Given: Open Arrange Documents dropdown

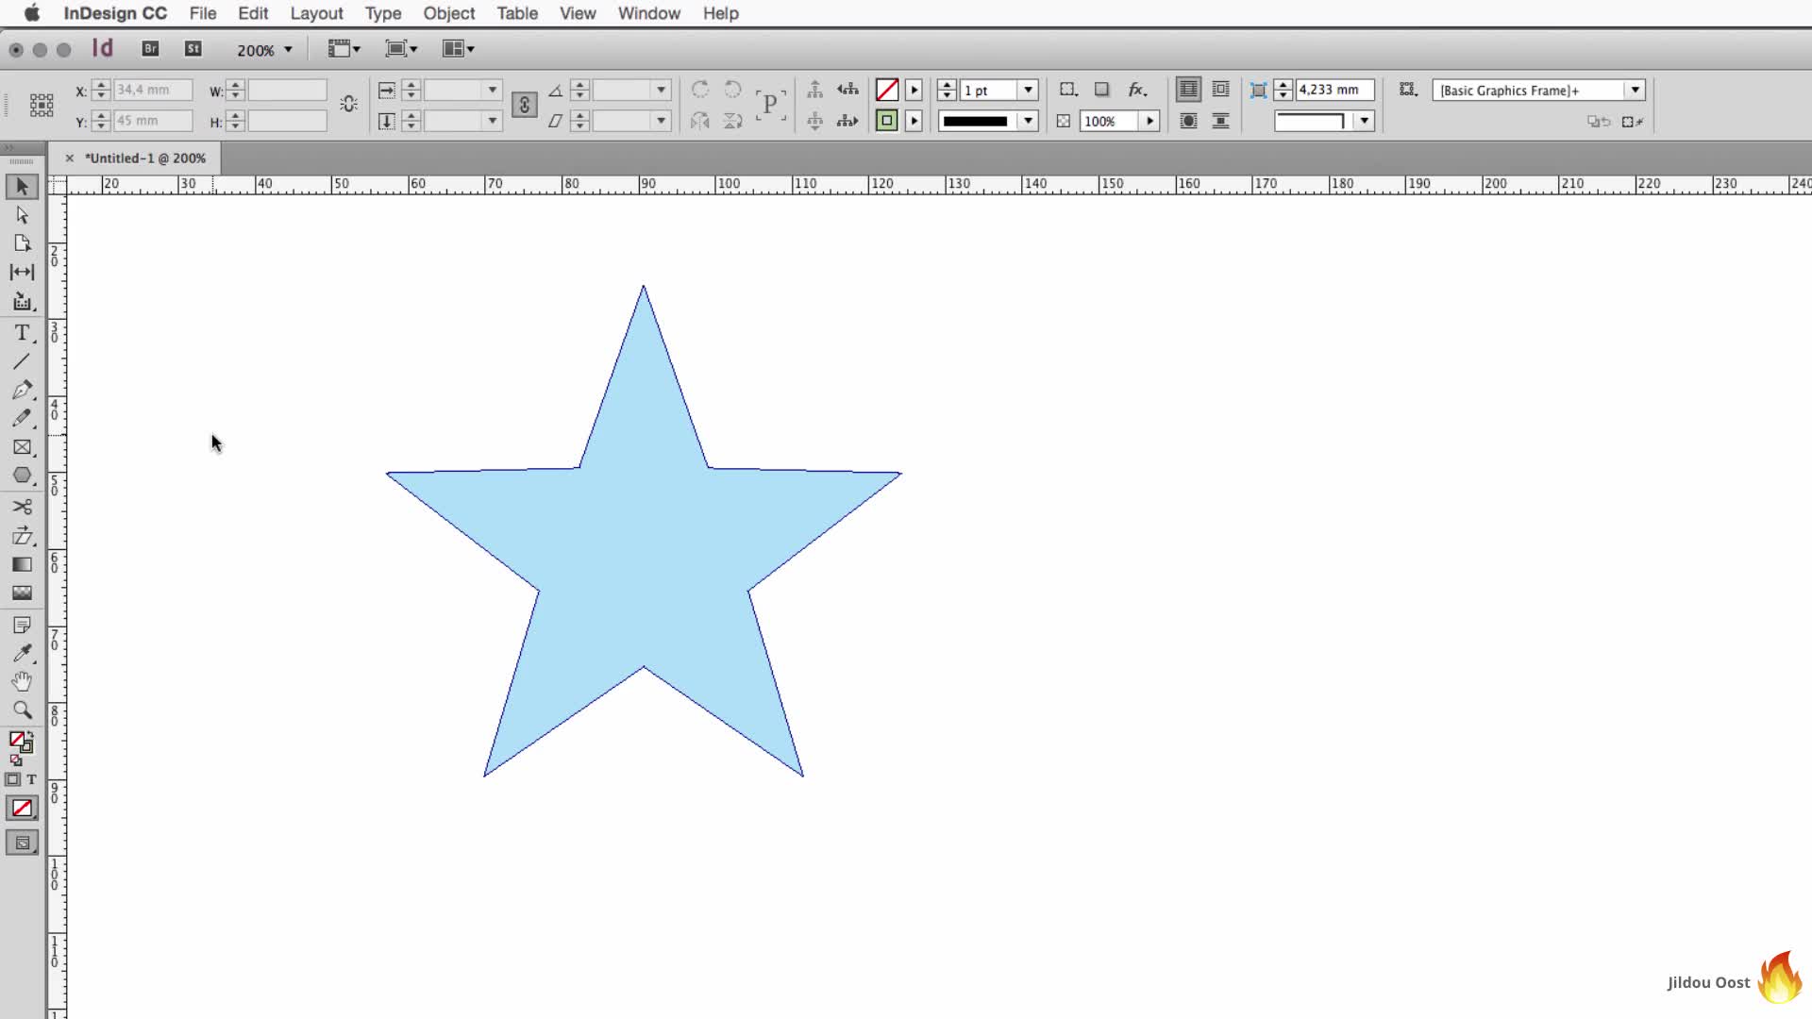Looking at the screenshot, I should pos(459,49).
